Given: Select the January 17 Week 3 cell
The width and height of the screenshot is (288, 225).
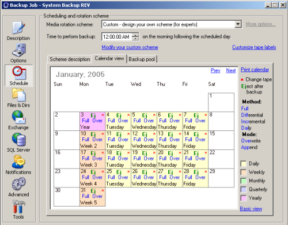Looking at the screenshot, I should click(93, 159).
